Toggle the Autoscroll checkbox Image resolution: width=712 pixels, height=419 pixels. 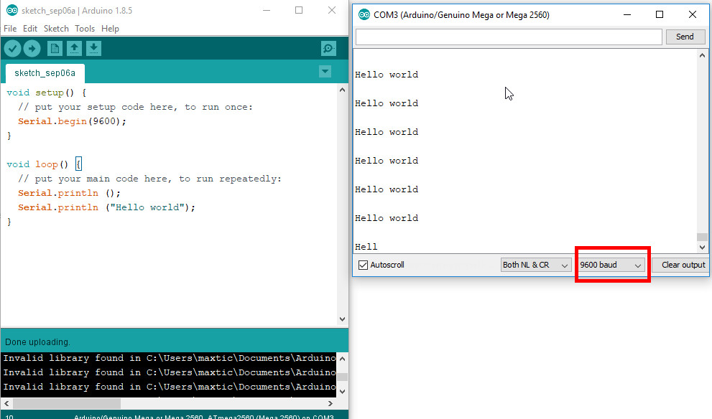click(364, 265)
